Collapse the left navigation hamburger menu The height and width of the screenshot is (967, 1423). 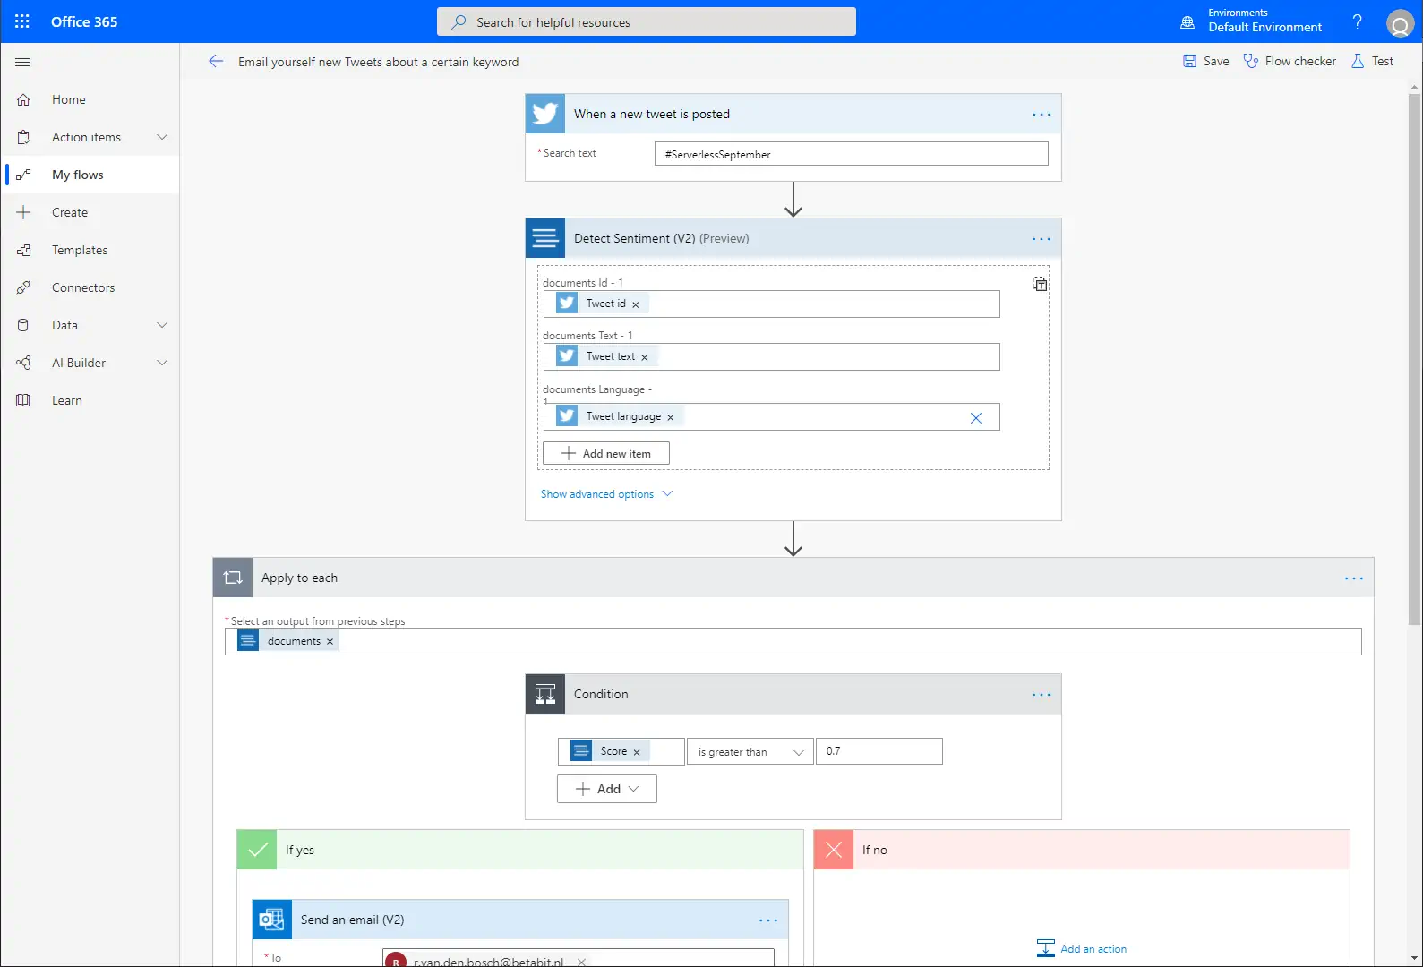pyautogui.click(x=22, y=62)
